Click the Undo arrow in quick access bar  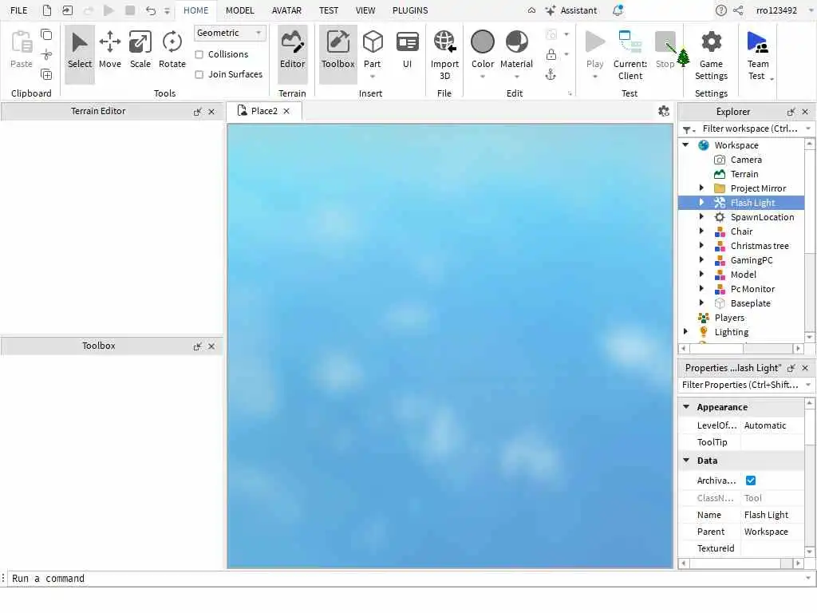point(151,10)
